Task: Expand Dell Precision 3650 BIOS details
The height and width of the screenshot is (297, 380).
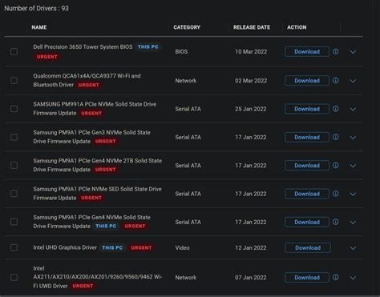Action: point(353,52)
